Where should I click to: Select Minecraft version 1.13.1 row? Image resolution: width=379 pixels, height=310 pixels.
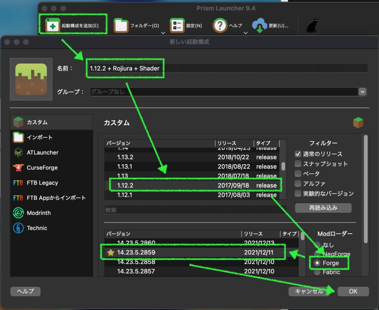click(192, 167)
